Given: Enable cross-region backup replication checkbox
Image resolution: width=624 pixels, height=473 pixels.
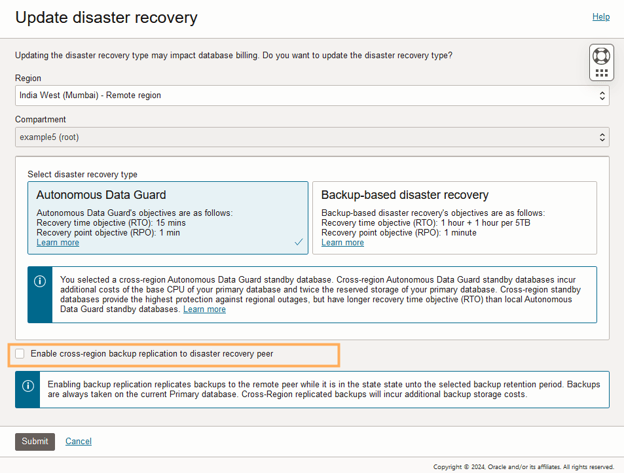Looking at the screenshot, I should (x=20, y=354).
